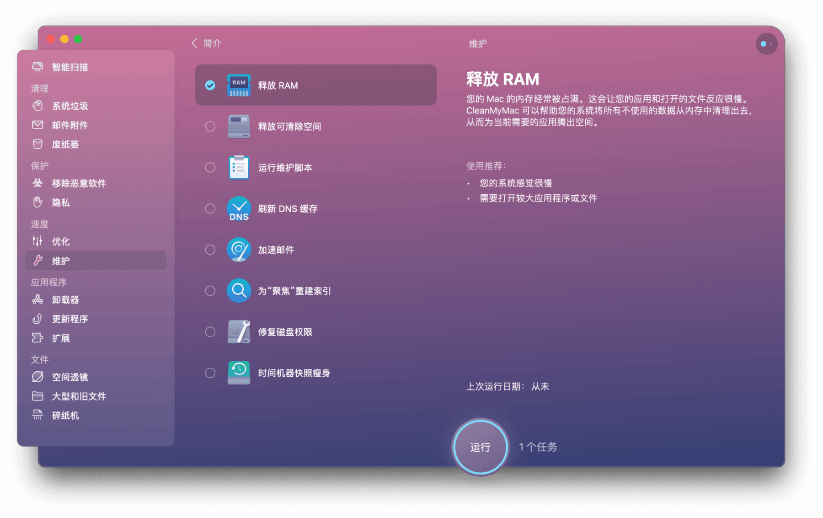Viewport: 823px width, 518px height.
Task: Select the 加速邮件 radio circle
Action: 210,250
